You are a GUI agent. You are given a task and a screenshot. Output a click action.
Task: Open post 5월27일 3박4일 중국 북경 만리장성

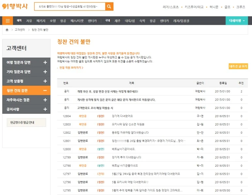point(146,174)
